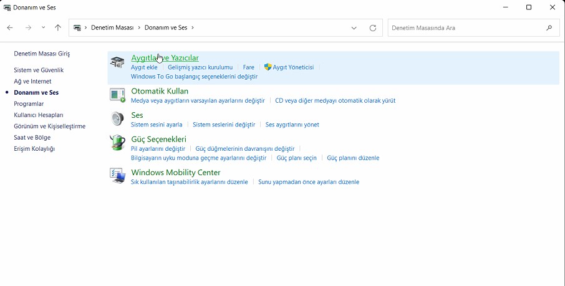565x286 pixels.
Task: Open Aygıtlar ve Yazıcılar printer icon
Action: point(117,61)
